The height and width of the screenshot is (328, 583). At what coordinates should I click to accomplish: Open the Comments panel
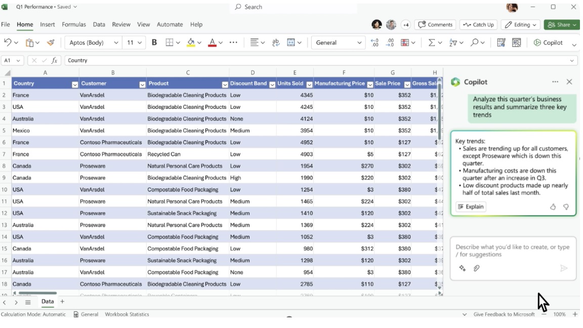(x=434, y=24)
